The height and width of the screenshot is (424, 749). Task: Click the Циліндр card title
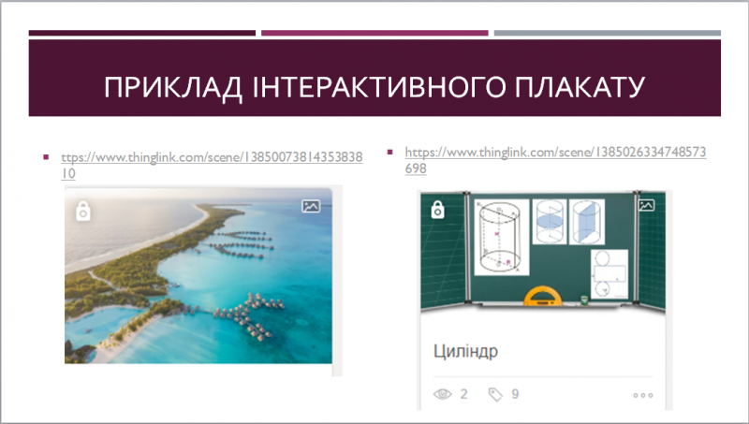coord(465,351)
